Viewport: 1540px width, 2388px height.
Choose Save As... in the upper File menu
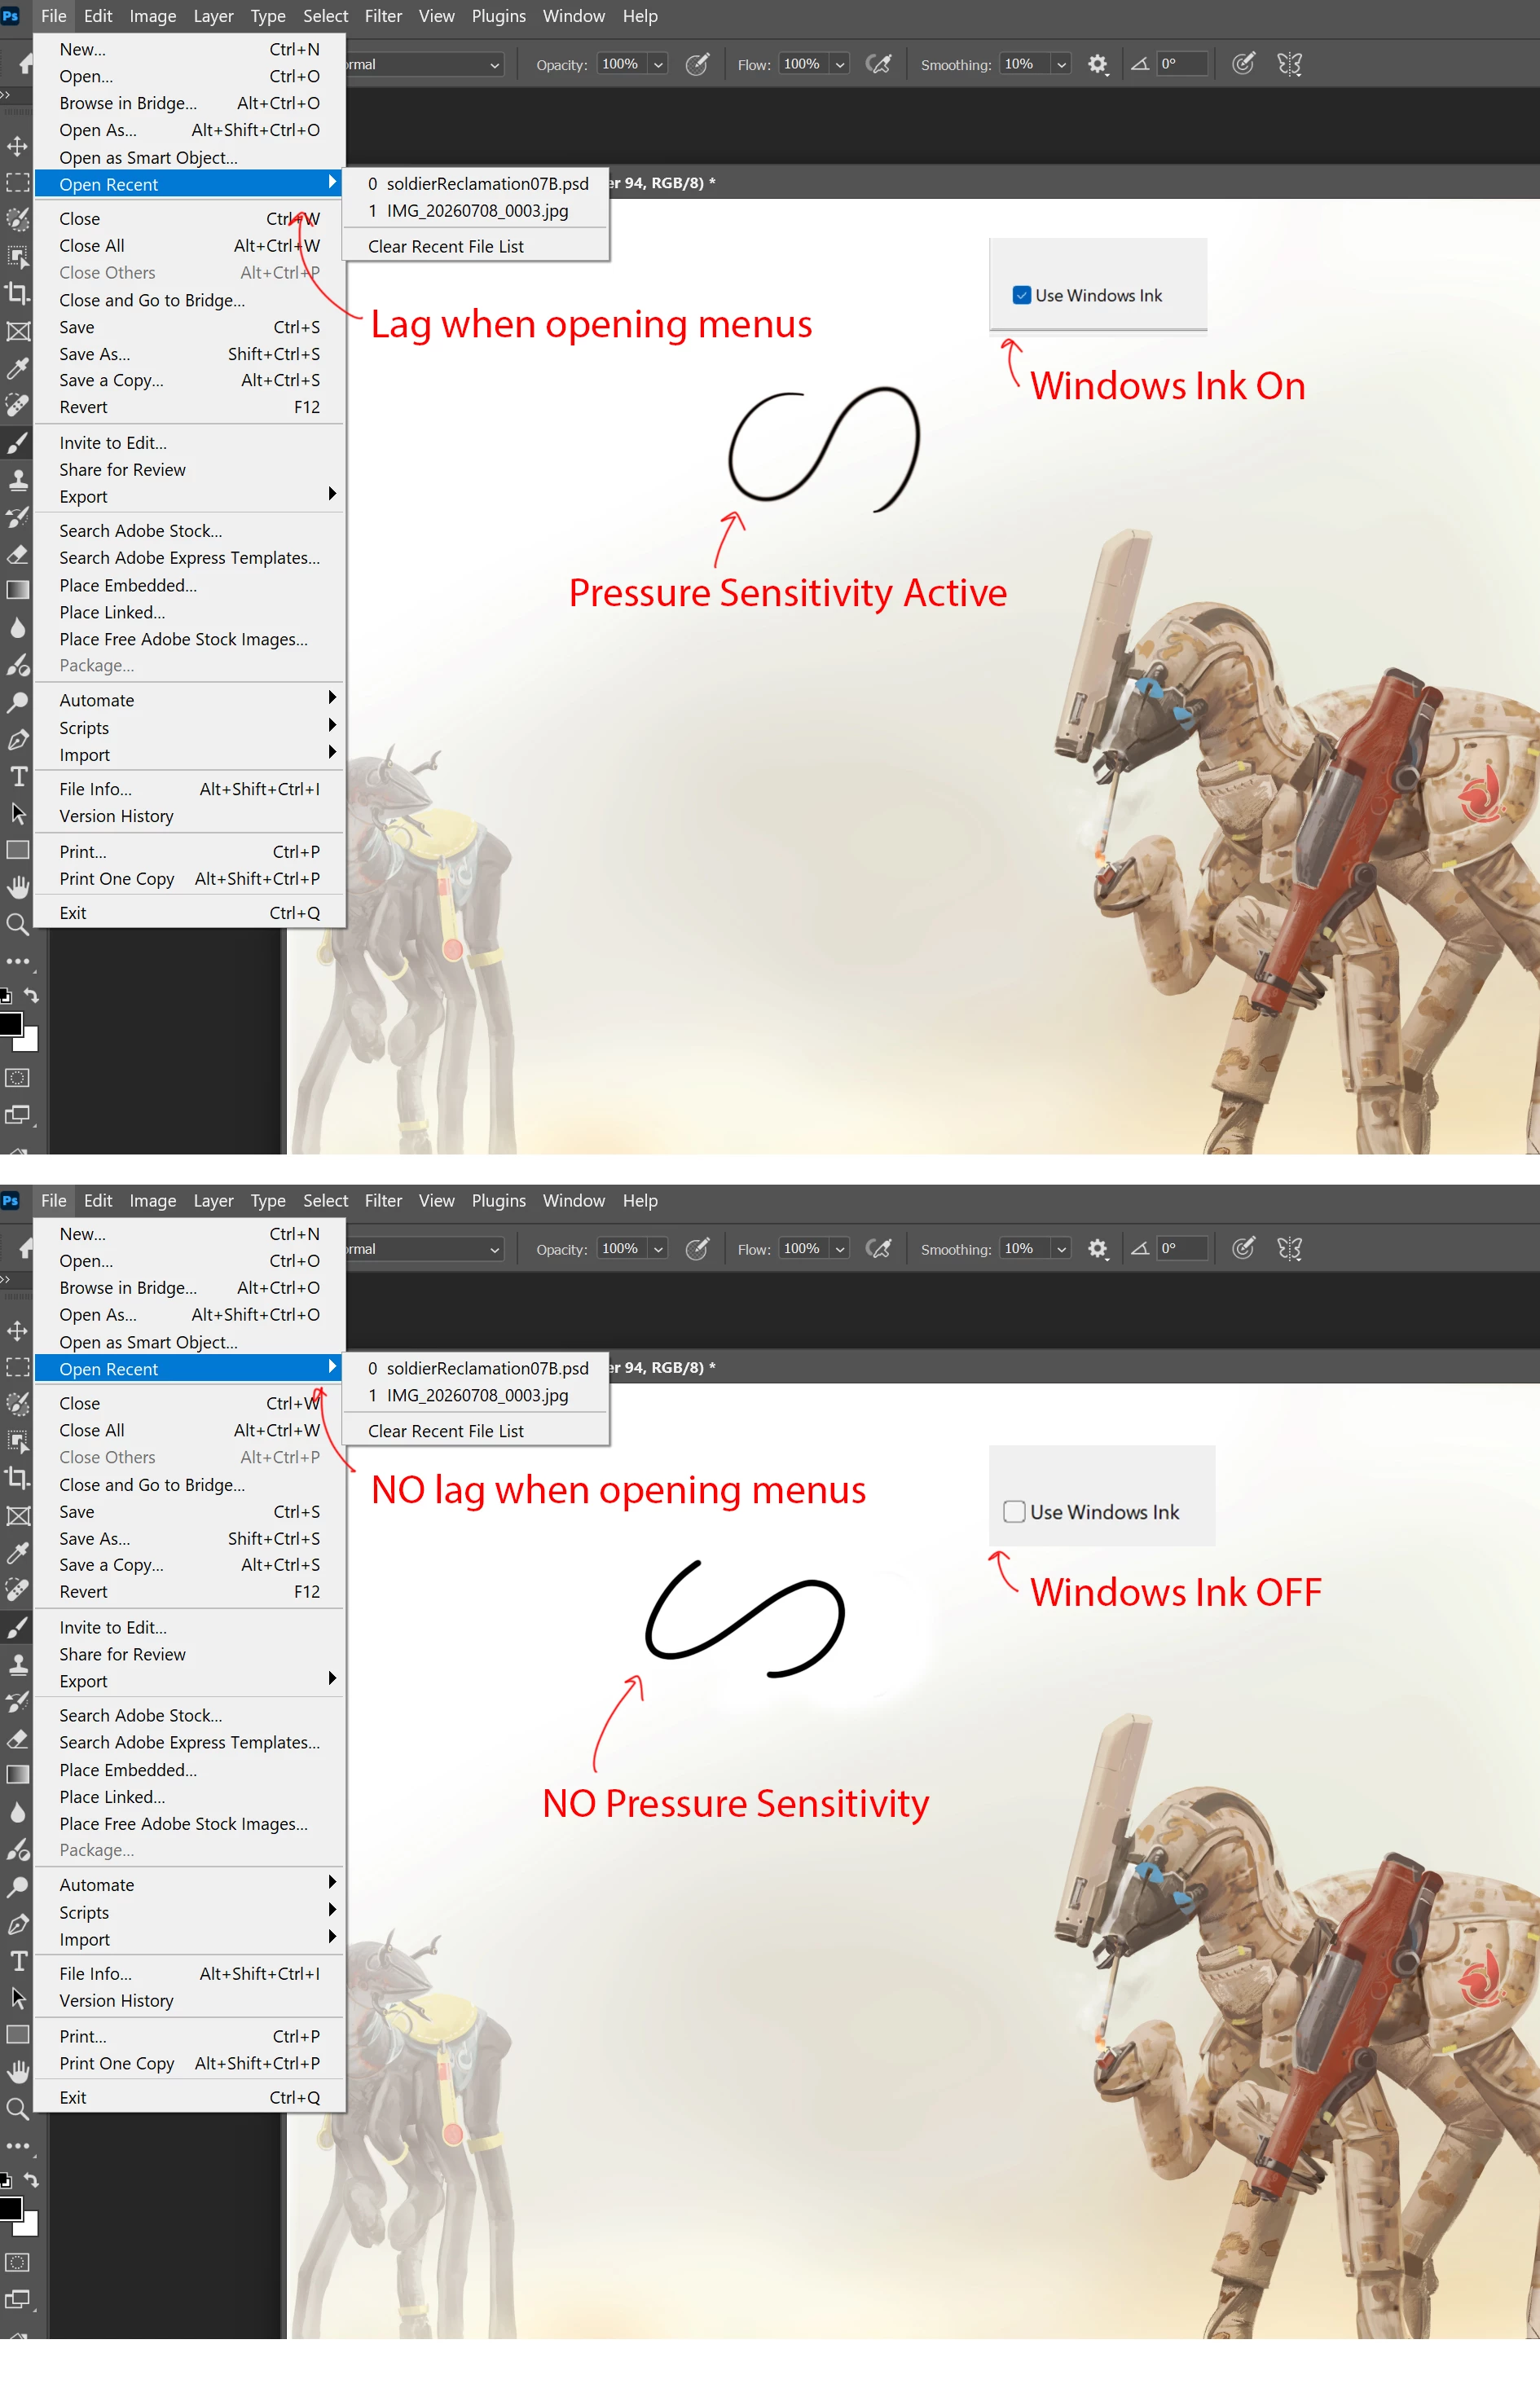[189, 354]
